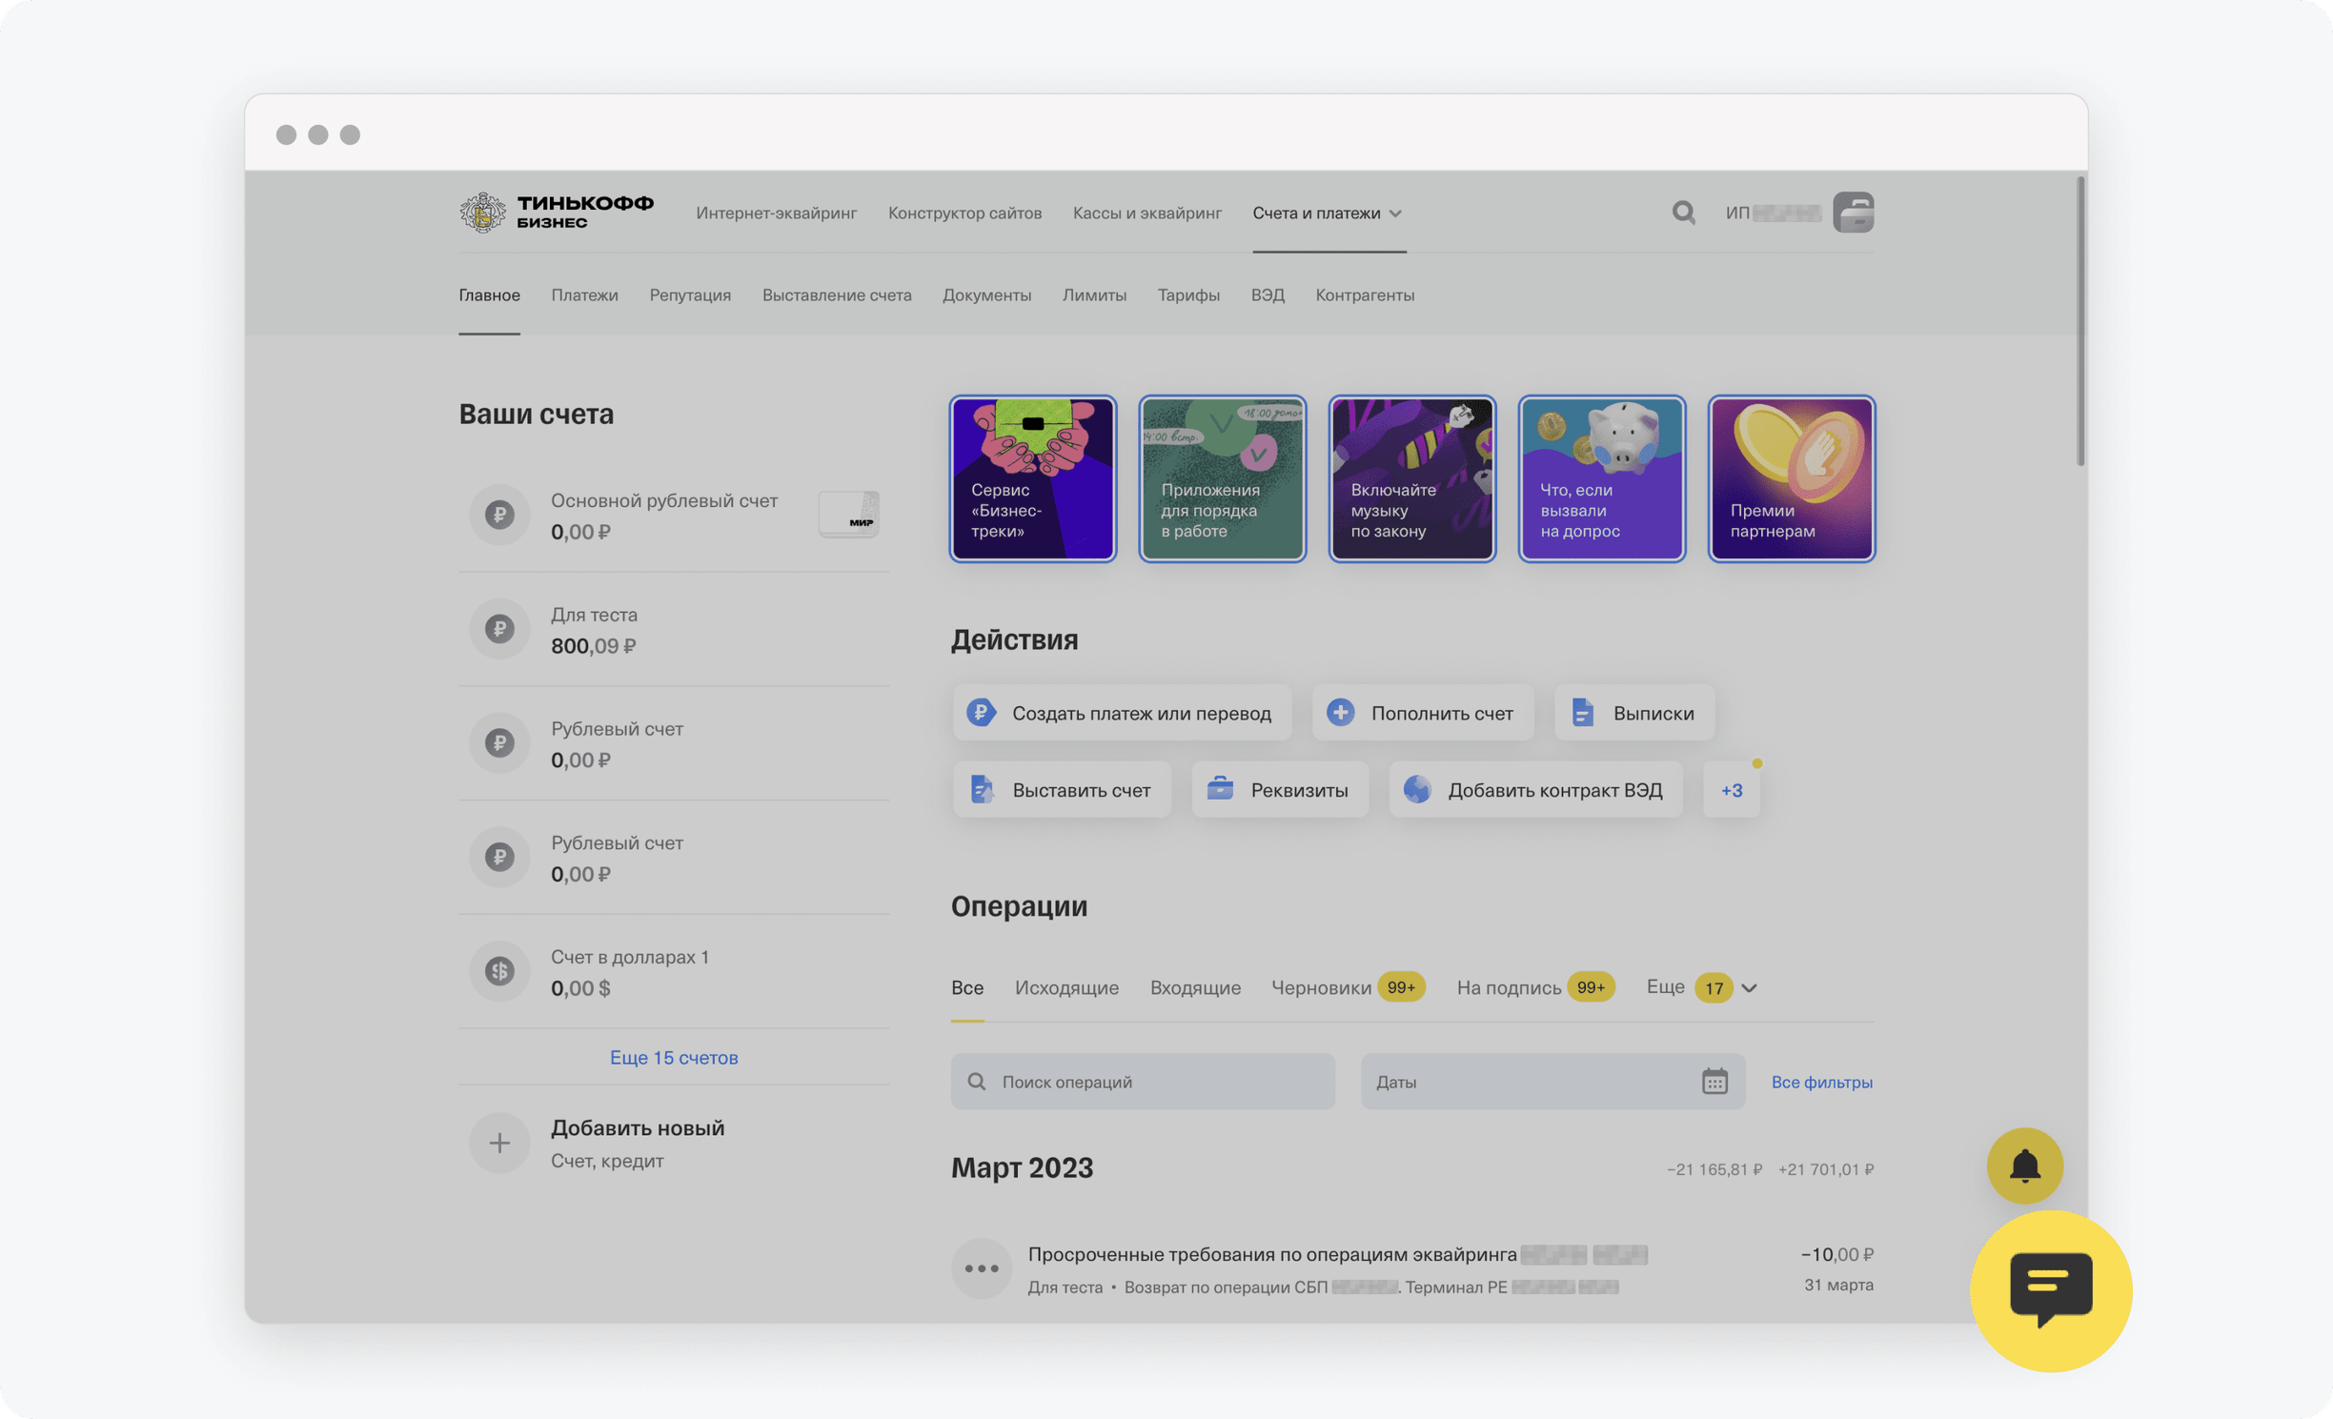The height and width of the screenshot is (1419, 2333).
Task: Click the Tinkoff Business logo
Action: (x=557, y=212)
